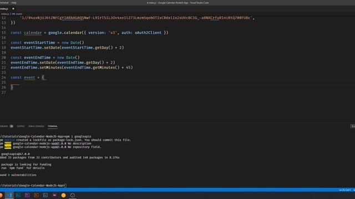Viewport: 355px width, 199px height.
Task: Click 'vulnerabilities' text in terminal
Action: (x=24, y=175)
